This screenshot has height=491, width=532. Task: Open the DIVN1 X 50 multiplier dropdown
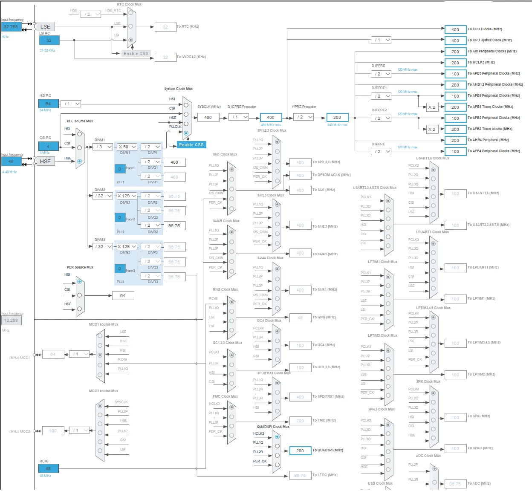(x=127, y=147)
